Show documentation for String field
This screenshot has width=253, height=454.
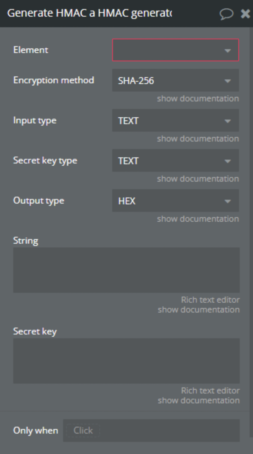click(198, 310)
